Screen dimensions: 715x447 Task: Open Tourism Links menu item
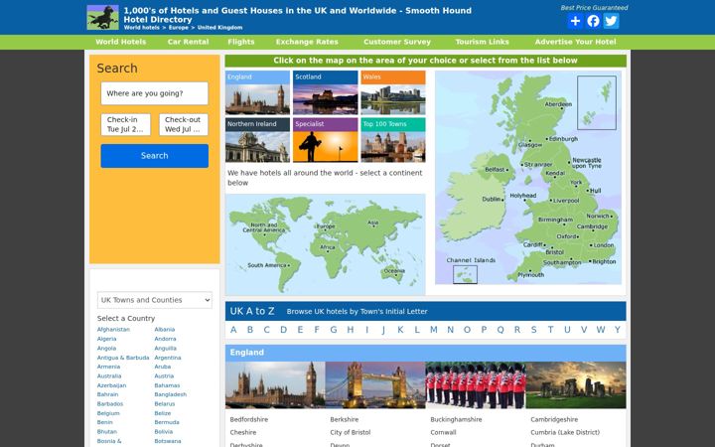tap(482, 42)
